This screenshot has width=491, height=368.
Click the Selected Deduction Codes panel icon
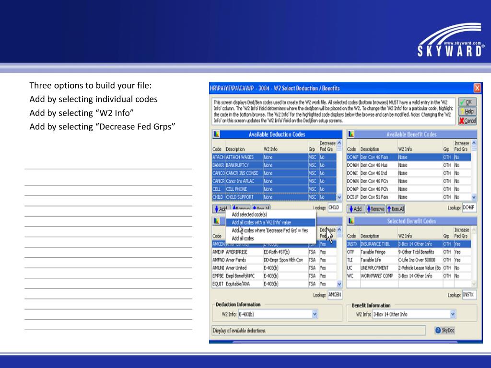point(216,221)
